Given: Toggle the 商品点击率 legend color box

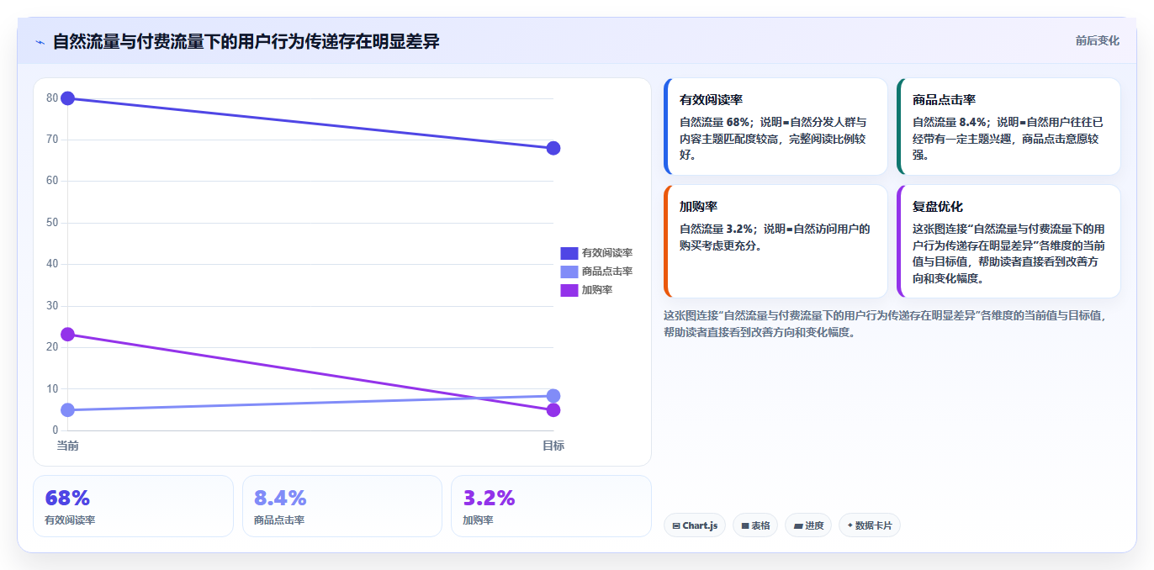Looking at the screenshot, I should (569, 272).
